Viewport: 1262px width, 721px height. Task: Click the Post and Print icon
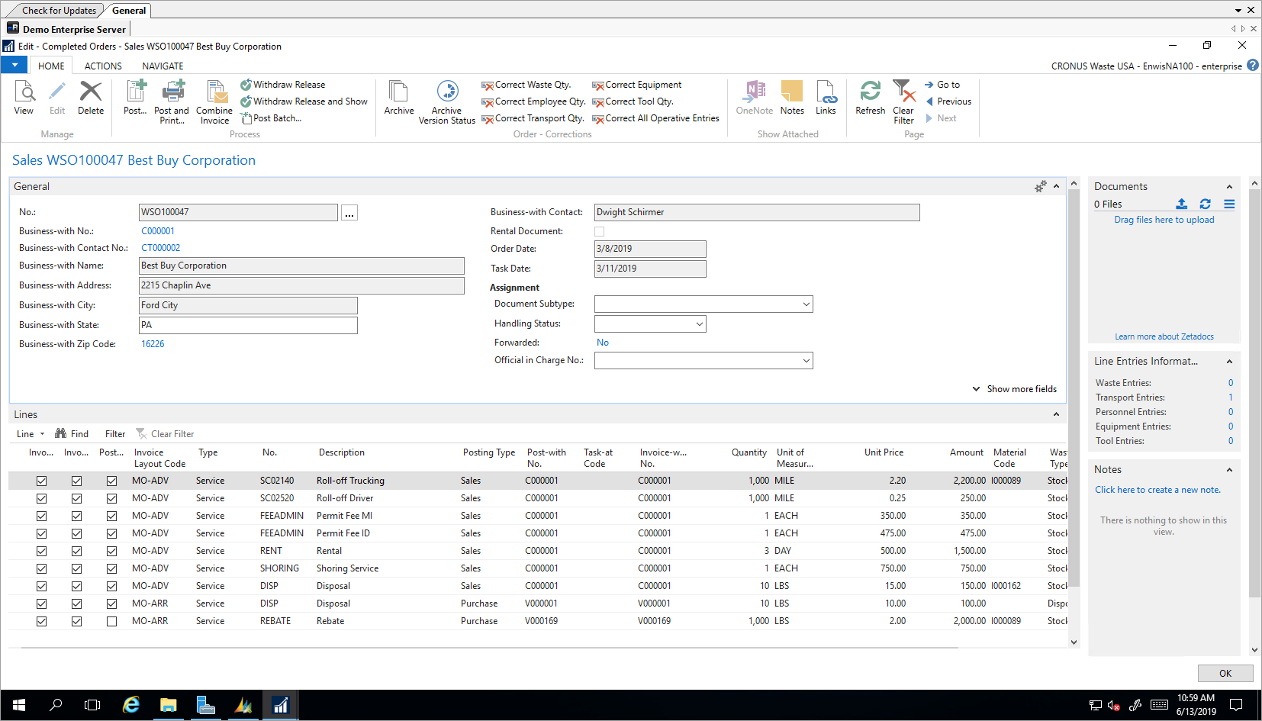point(172,101)
